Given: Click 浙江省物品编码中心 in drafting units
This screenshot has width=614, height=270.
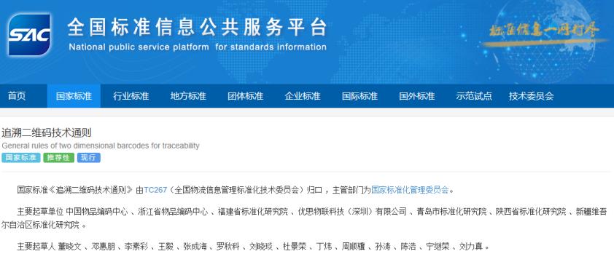Looking at the screenshot, I should click(173, 213).
